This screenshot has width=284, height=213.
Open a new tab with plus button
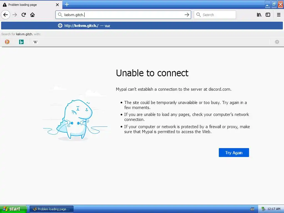click(x=67, y=4)
